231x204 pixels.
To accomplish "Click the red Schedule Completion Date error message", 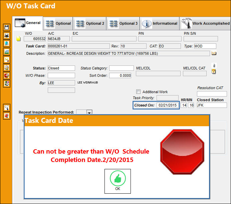I will pyautogui.click(x=91, y=156).
